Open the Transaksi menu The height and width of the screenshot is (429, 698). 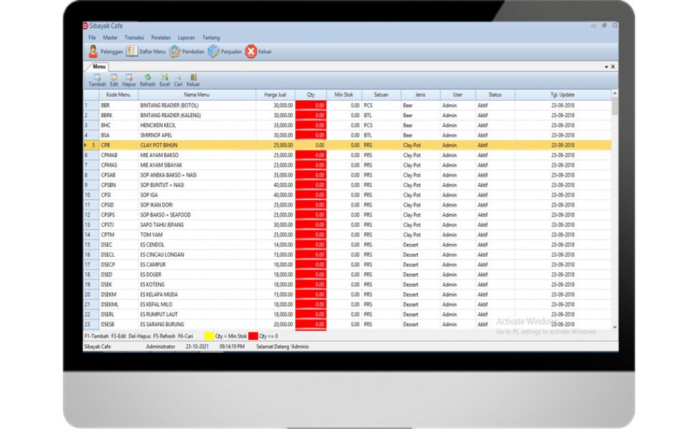click(134, 37)
